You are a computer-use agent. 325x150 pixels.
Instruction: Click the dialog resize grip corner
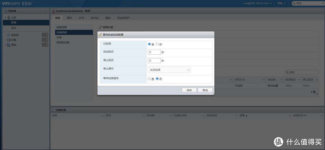pos(213,94)
